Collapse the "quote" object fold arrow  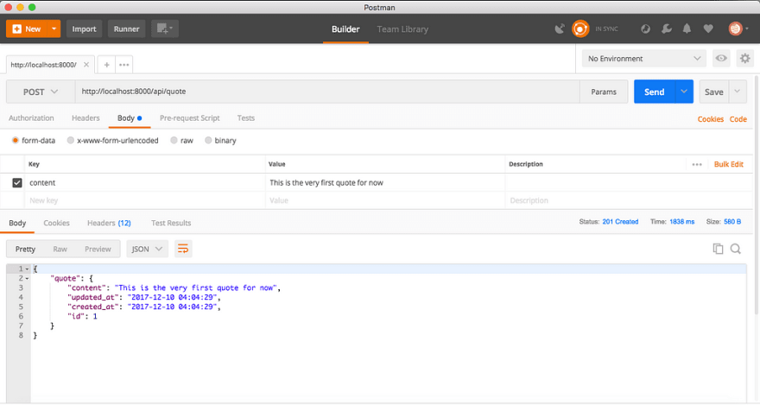(x=27, y=279)
